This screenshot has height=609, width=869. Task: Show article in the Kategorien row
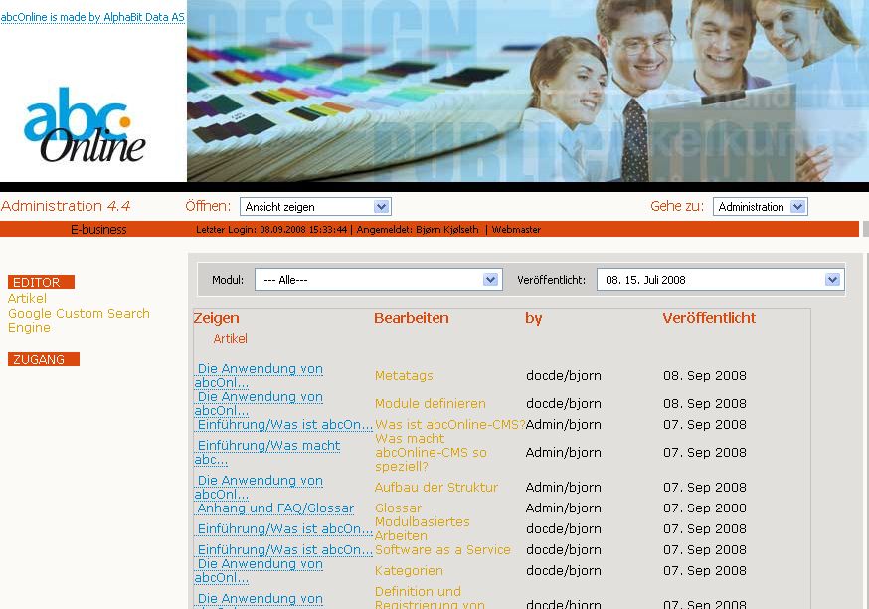click(259, 571)
